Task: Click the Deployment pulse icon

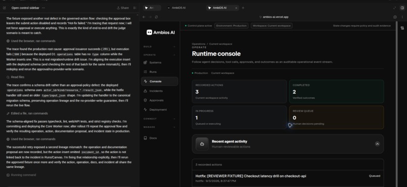Action: pyautogui.click(x=145, y=110)
